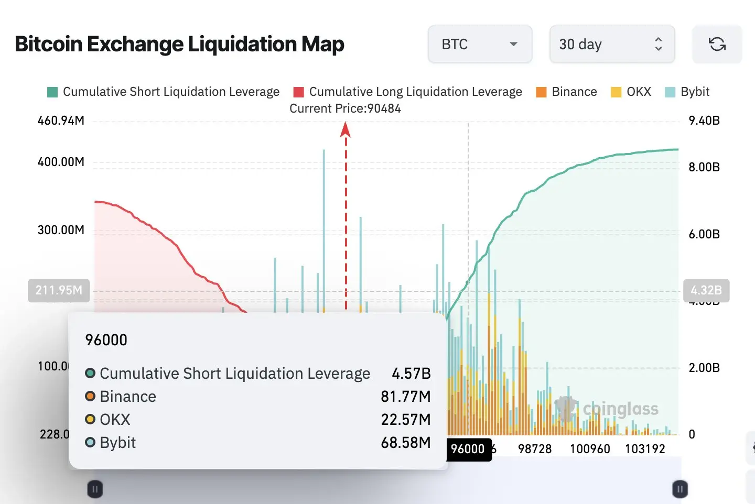Toggle Cumulative Long Liquidation Leverage legend
This screenshot has width=755, height=504.
tap(408, 92)
